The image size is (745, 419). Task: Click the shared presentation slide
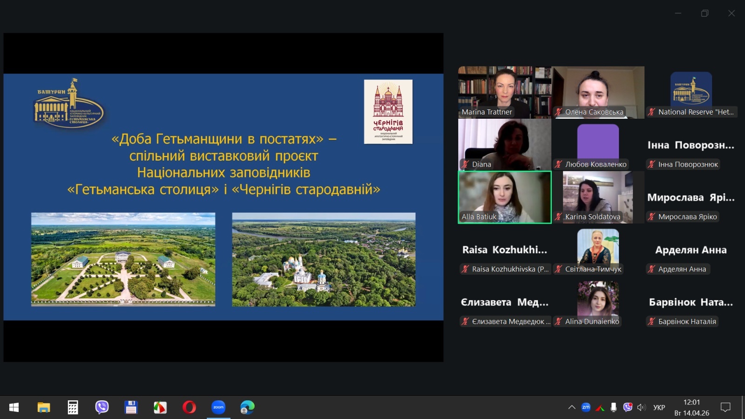[223, 196]
